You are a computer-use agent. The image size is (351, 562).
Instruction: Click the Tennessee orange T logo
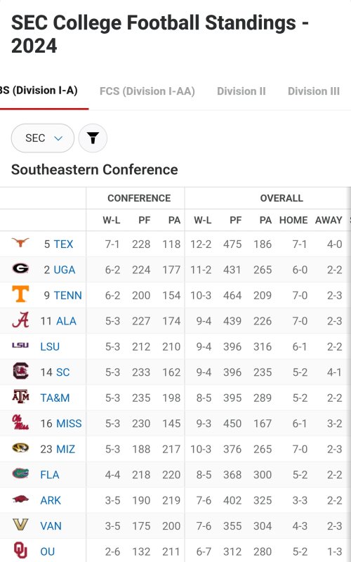(20, 294)
